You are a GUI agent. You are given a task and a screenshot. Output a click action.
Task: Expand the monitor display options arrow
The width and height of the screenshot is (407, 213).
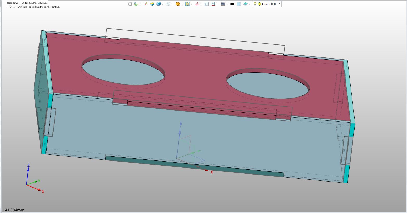pos(227,4)
